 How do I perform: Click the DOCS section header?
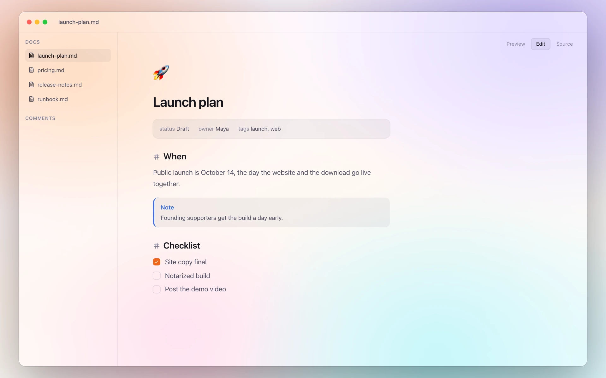33,42
